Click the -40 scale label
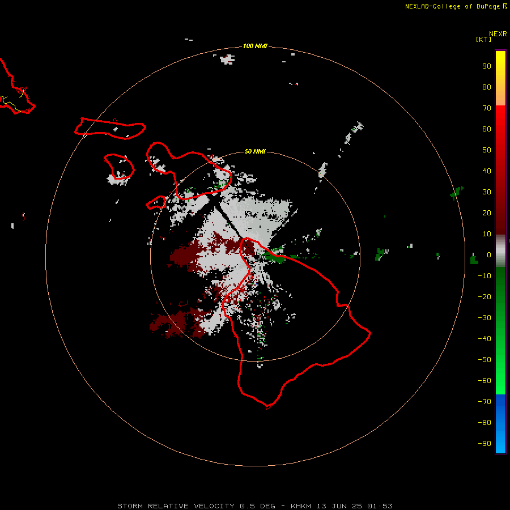Screen dimensions: 510x510 point(484,339)
